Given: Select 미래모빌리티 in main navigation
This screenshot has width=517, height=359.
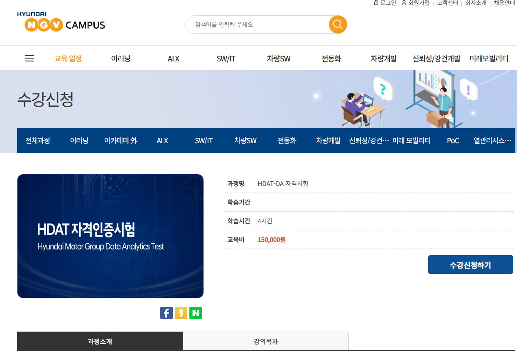Looking at the screenshot, I should (489, 59).
